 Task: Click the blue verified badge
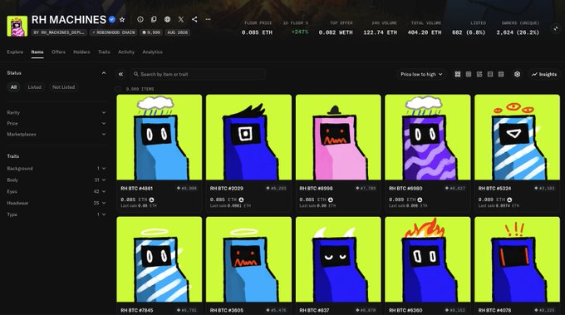pyautogui.click(x=112, y=20)
